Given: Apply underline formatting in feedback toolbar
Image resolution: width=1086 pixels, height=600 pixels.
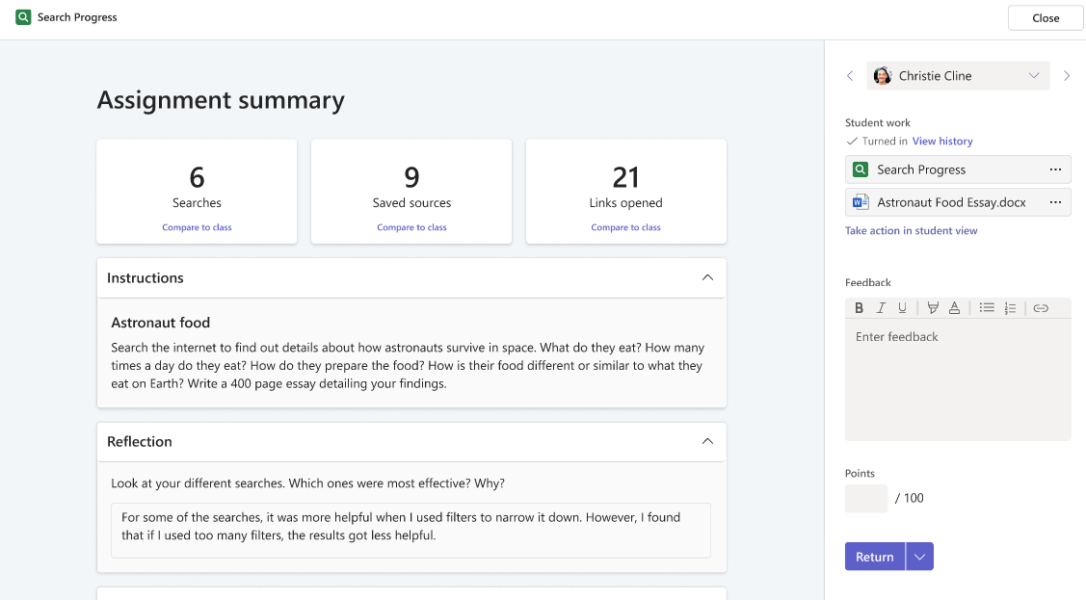Looking at the screenshot, I should (x=902, y=307).
